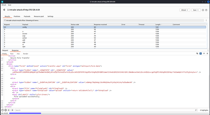
Task: Select the result row with payload ai
Action: pos(104,44)
